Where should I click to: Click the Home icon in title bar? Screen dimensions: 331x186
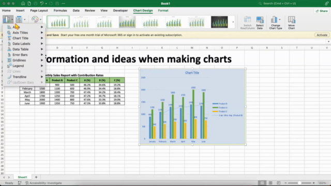tap(23, 4)
